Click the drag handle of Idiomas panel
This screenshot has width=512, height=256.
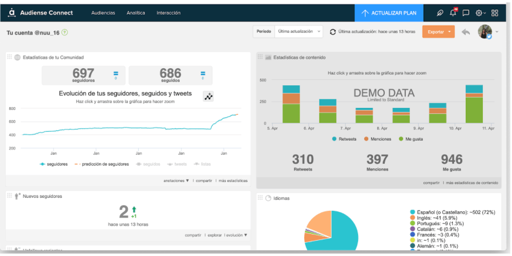260,197
